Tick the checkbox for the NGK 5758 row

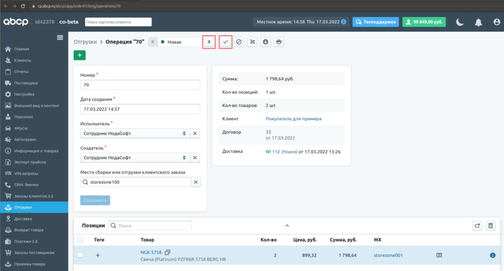[x=80, y=255]
